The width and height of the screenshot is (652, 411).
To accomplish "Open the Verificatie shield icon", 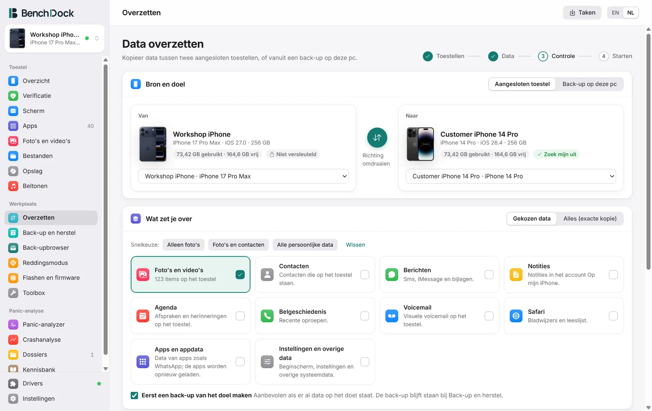I will [x=13, y=96].
